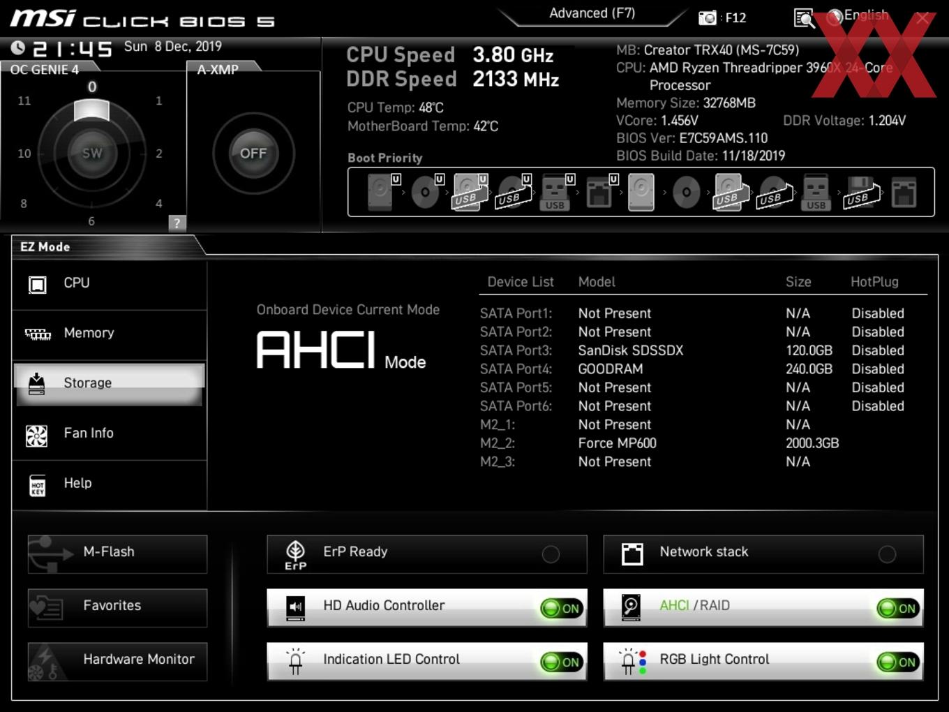Screen dimensions: 949x712
Task: Enable the ErP Ready radio button
Action: coord(551,554)
